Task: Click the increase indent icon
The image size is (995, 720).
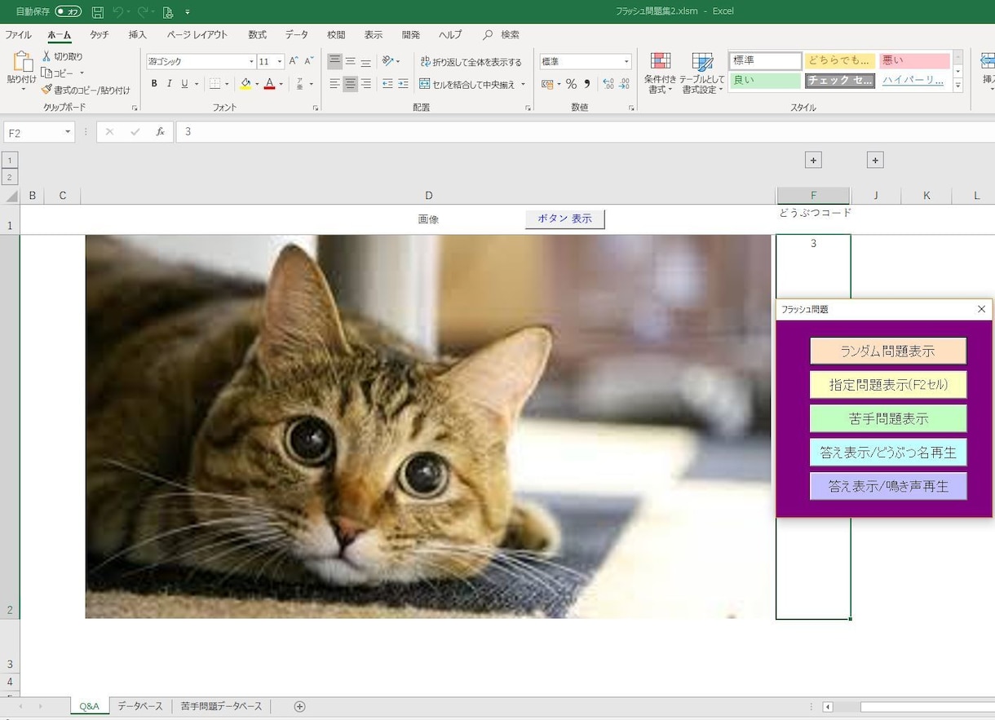Action: click(403, 84)
